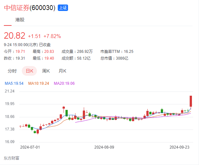
Task: Switch to the 周K chart tab
Action: (46, 71)
